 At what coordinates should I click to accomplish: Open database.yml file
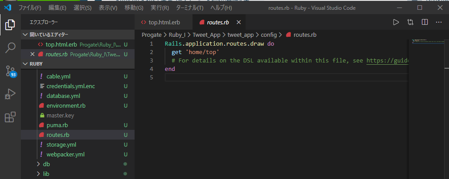[x=78, y=96]
